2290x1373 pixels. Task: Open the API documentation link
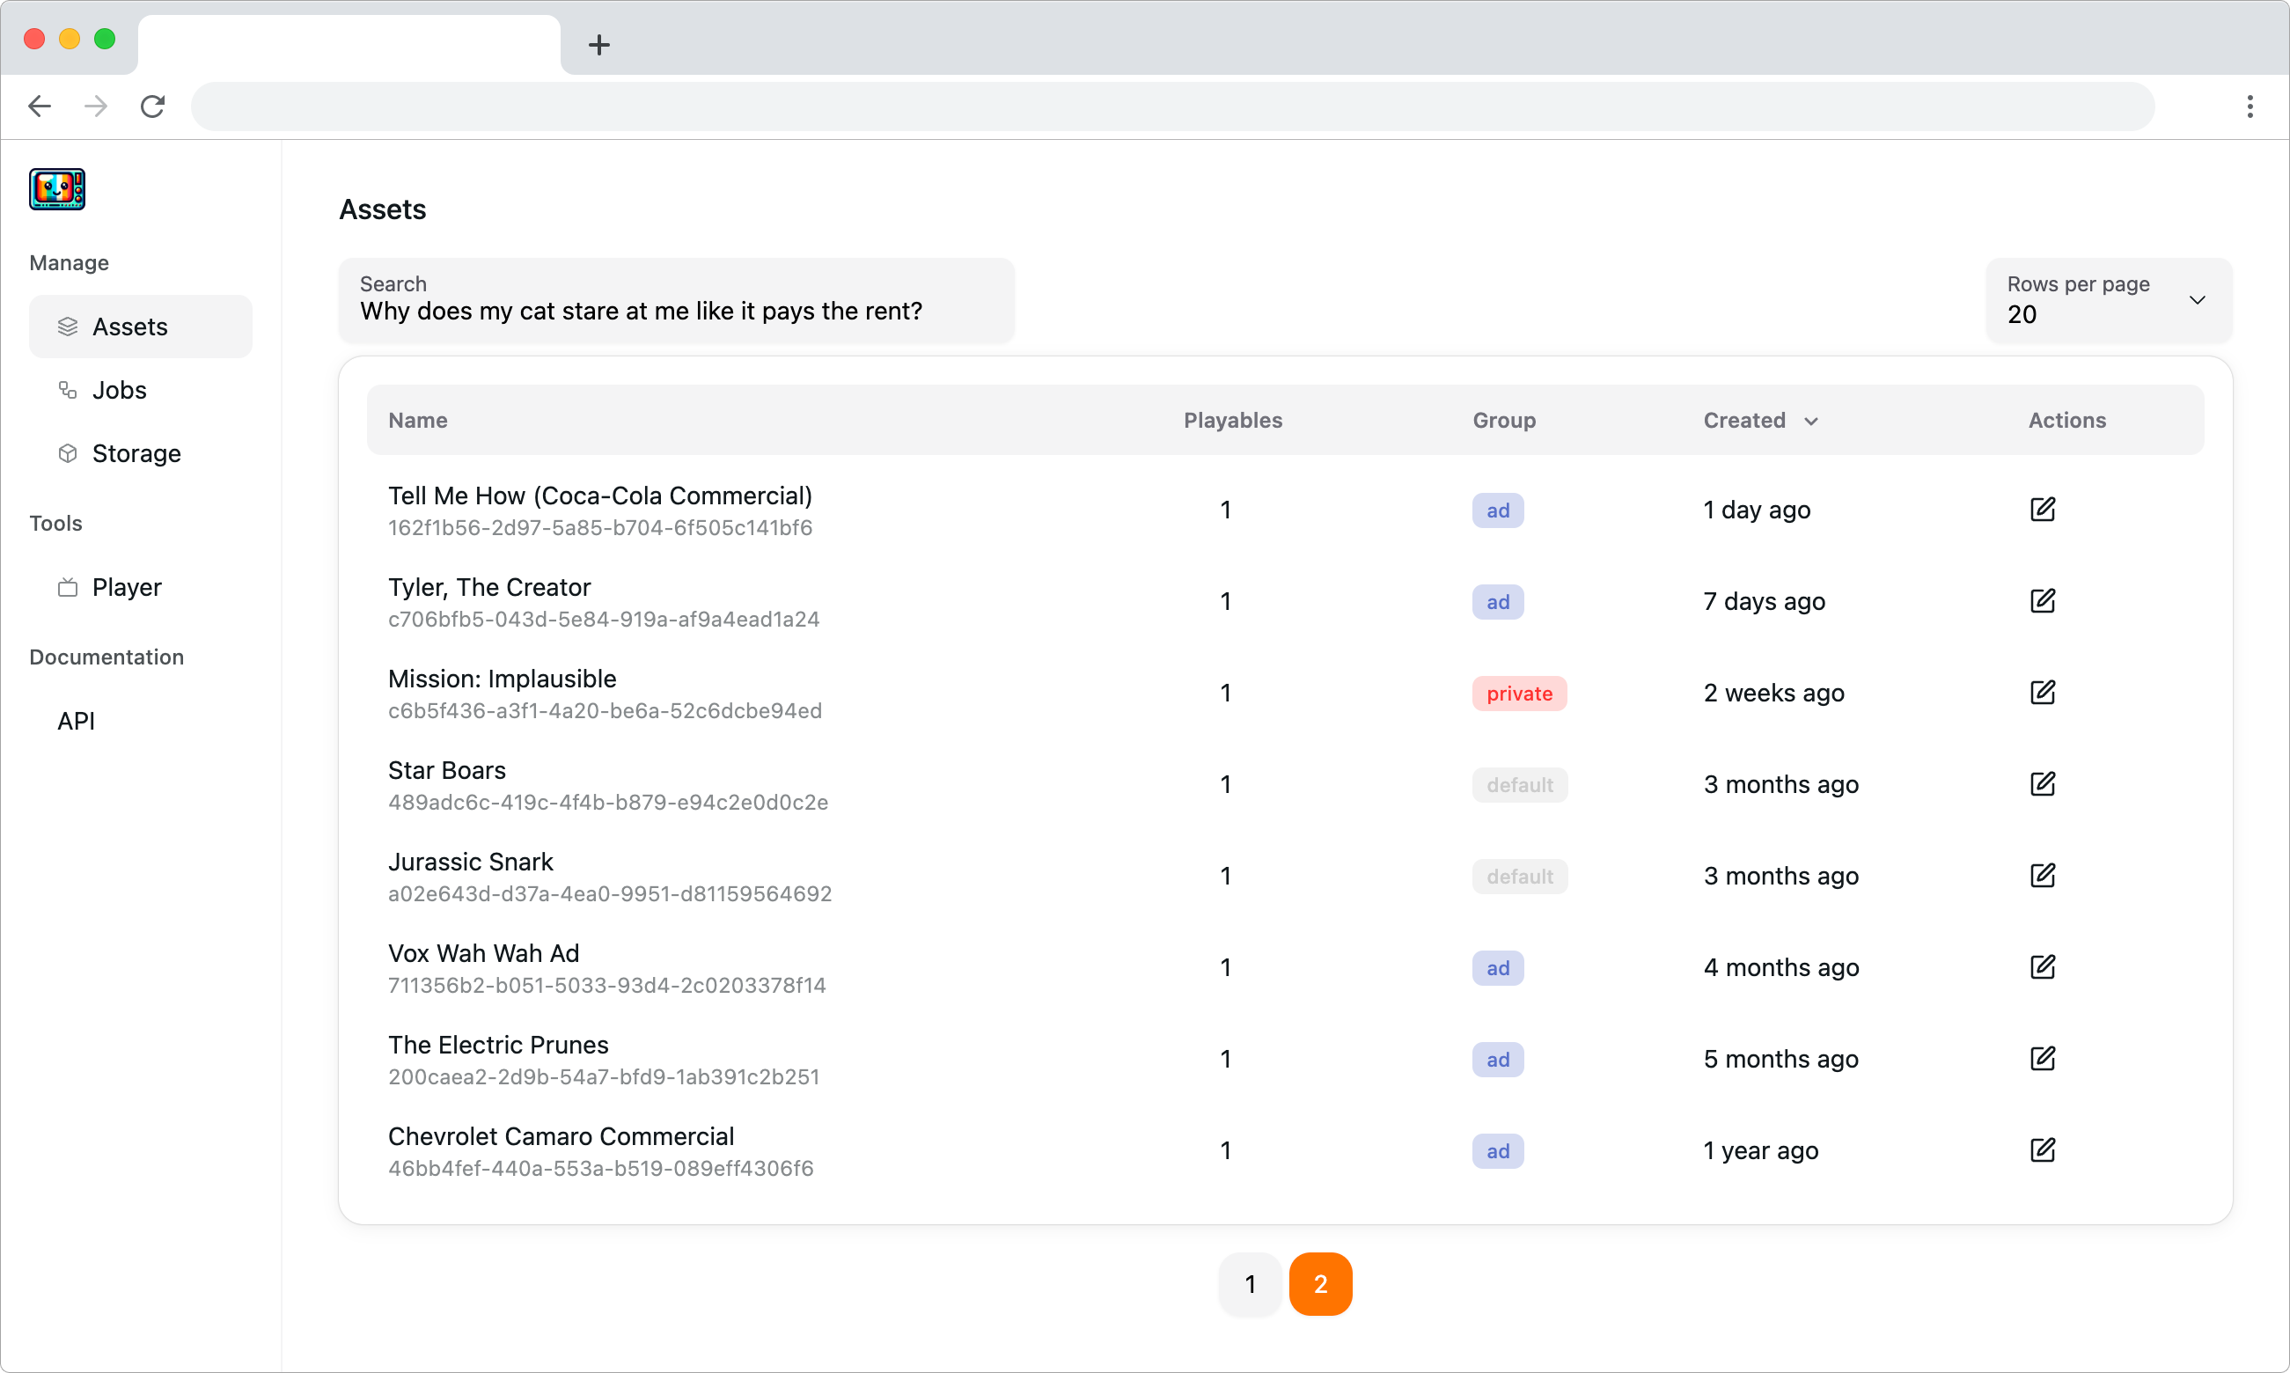77,719
